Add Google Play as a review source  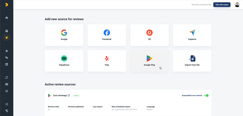point(149,61)
